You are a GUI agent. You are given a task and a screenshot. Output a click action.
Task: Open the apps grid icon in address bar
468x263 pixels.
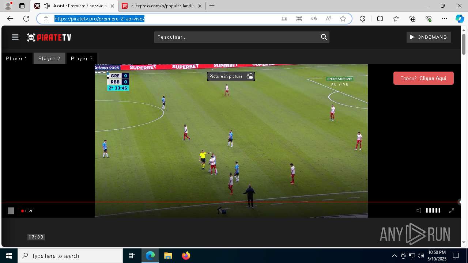coord(299,19)
